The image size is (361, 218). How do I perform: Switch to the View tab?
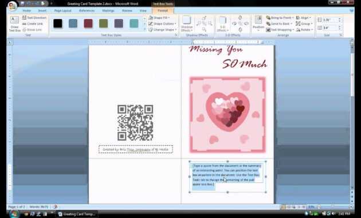click(x=143, y=10)
